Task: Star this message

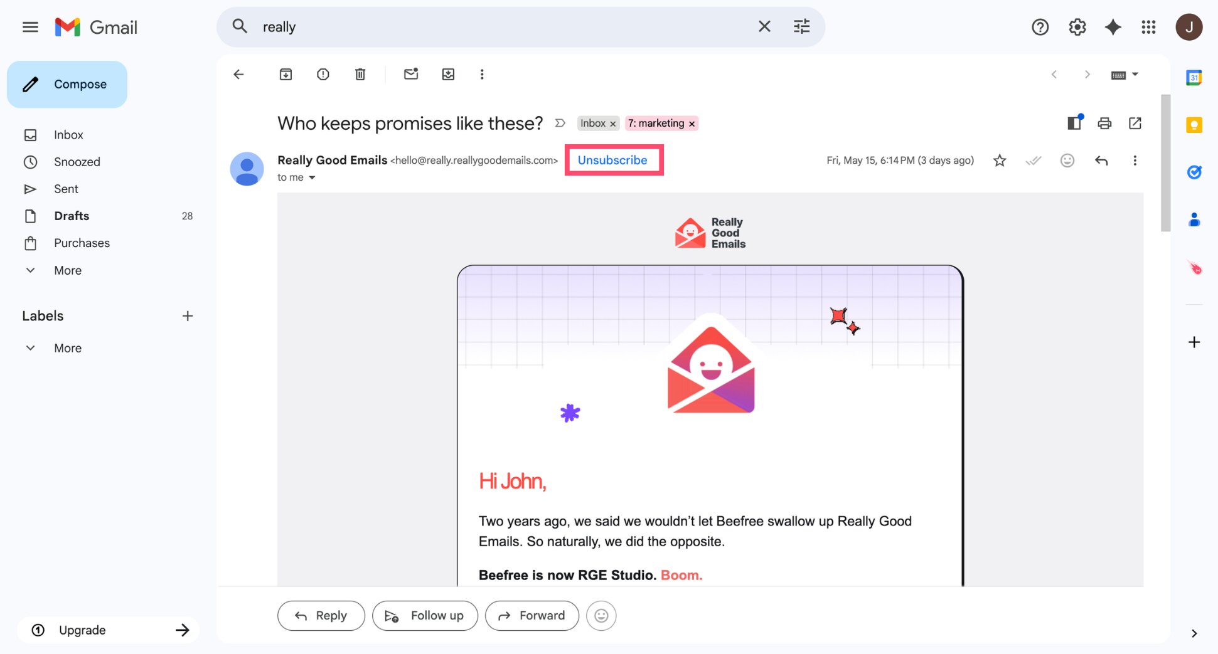Action: click(1000, 161)
